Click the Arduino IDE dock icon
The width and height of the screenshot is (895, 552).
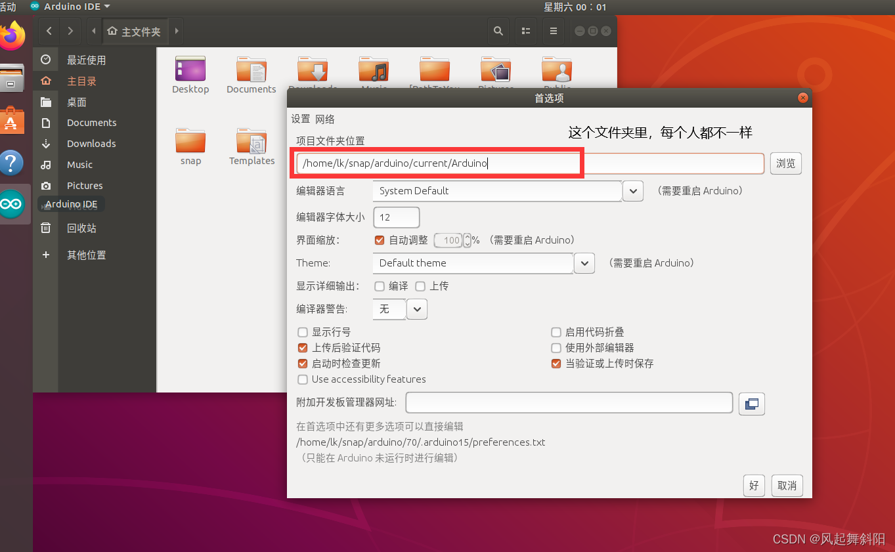[x=12, y=204]
